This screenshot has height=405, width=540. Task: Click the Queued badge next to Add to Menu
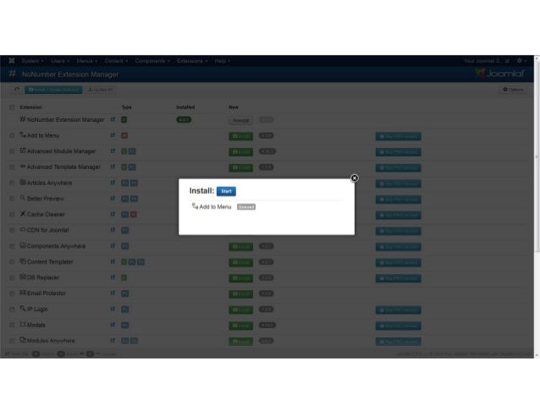click(x=246, y=207)
